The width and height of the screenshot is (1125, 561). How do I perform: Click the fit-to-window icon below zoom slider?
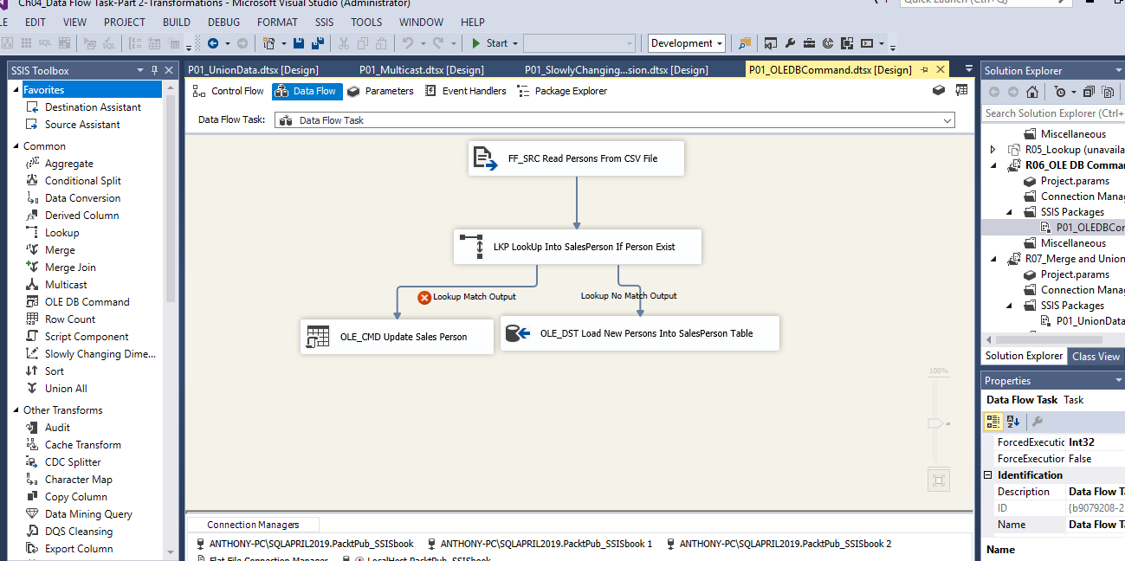938,480
